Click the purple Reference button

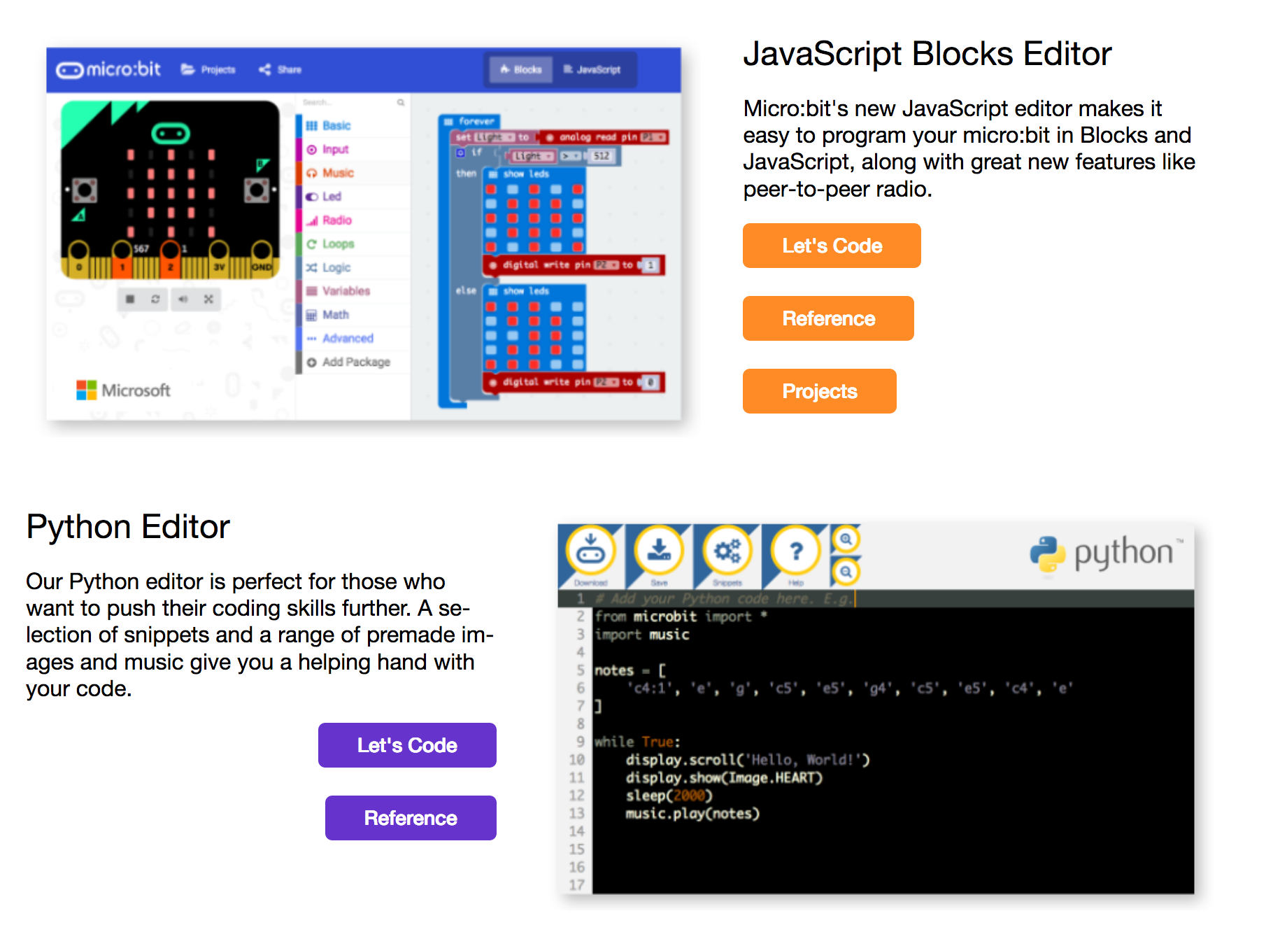click(x=411, y=818)
